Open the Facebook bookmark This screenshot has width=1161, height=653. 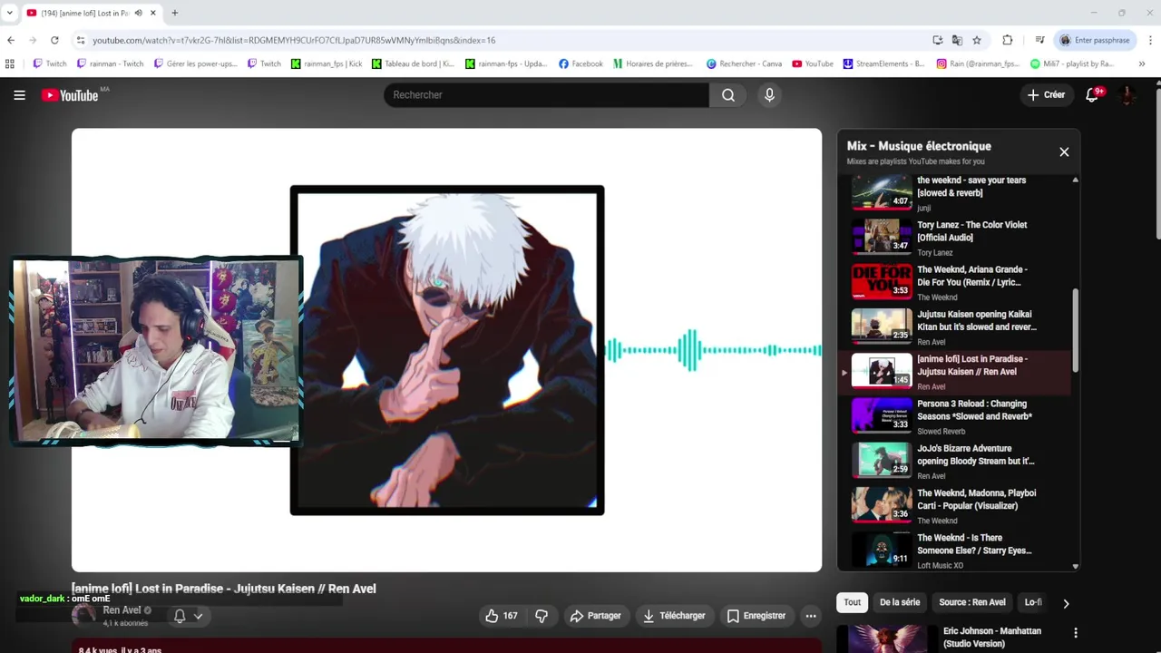point(580,63)
